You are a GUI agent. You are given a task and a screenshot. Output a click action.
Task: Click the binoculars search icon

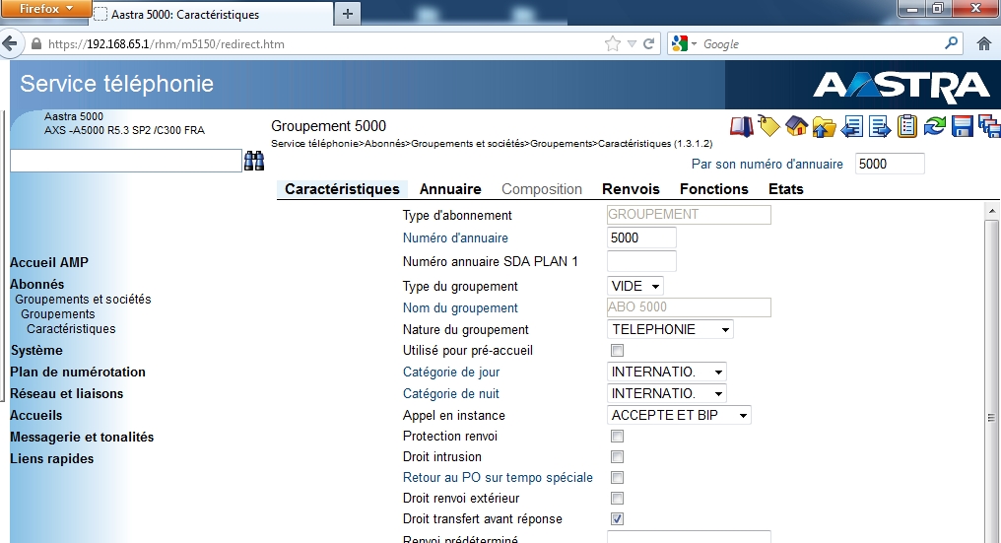click(254, 161)
